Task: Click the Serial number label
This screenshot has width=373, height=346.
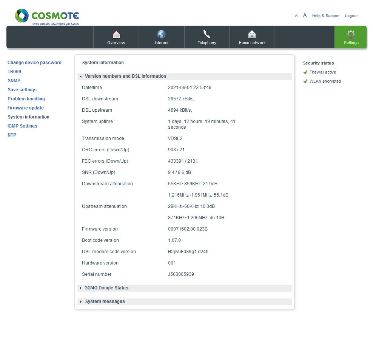Action: pyautogui.click(x=97, y=274)
